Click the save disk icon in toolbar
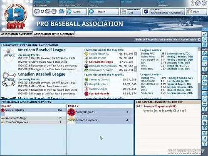208x156 pixels. tap(54, 12)
